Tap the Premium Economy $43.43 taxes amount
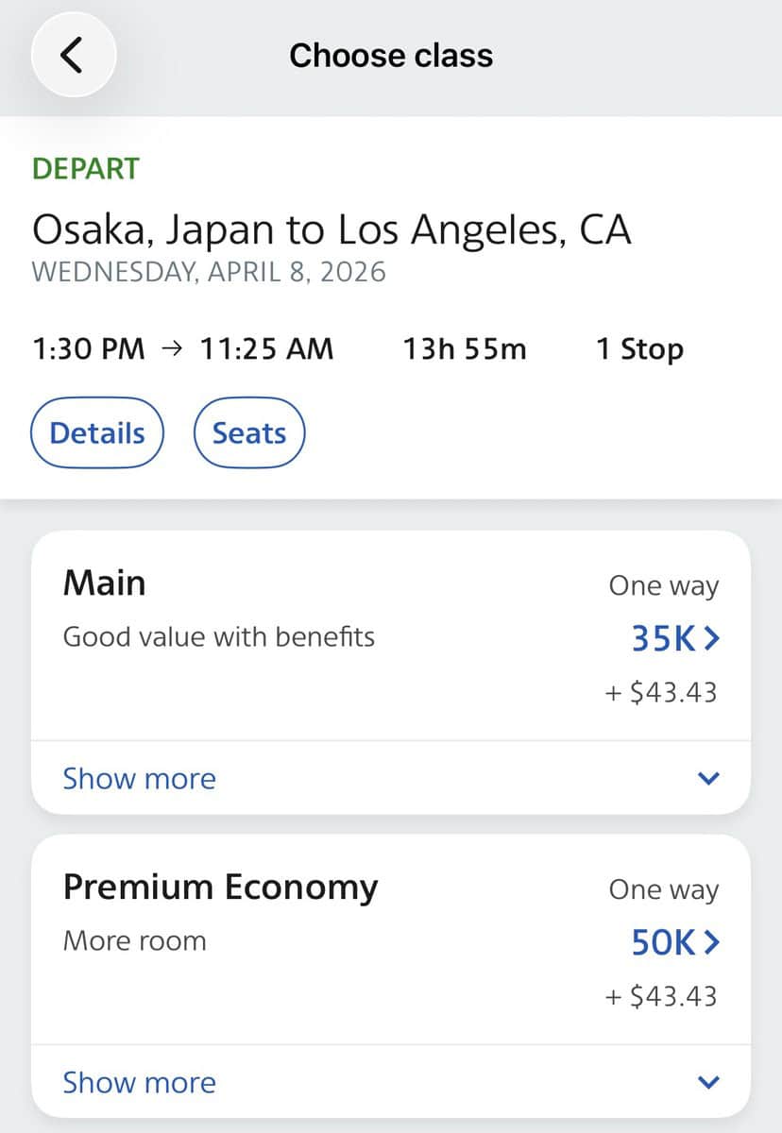 coord(661,996)
